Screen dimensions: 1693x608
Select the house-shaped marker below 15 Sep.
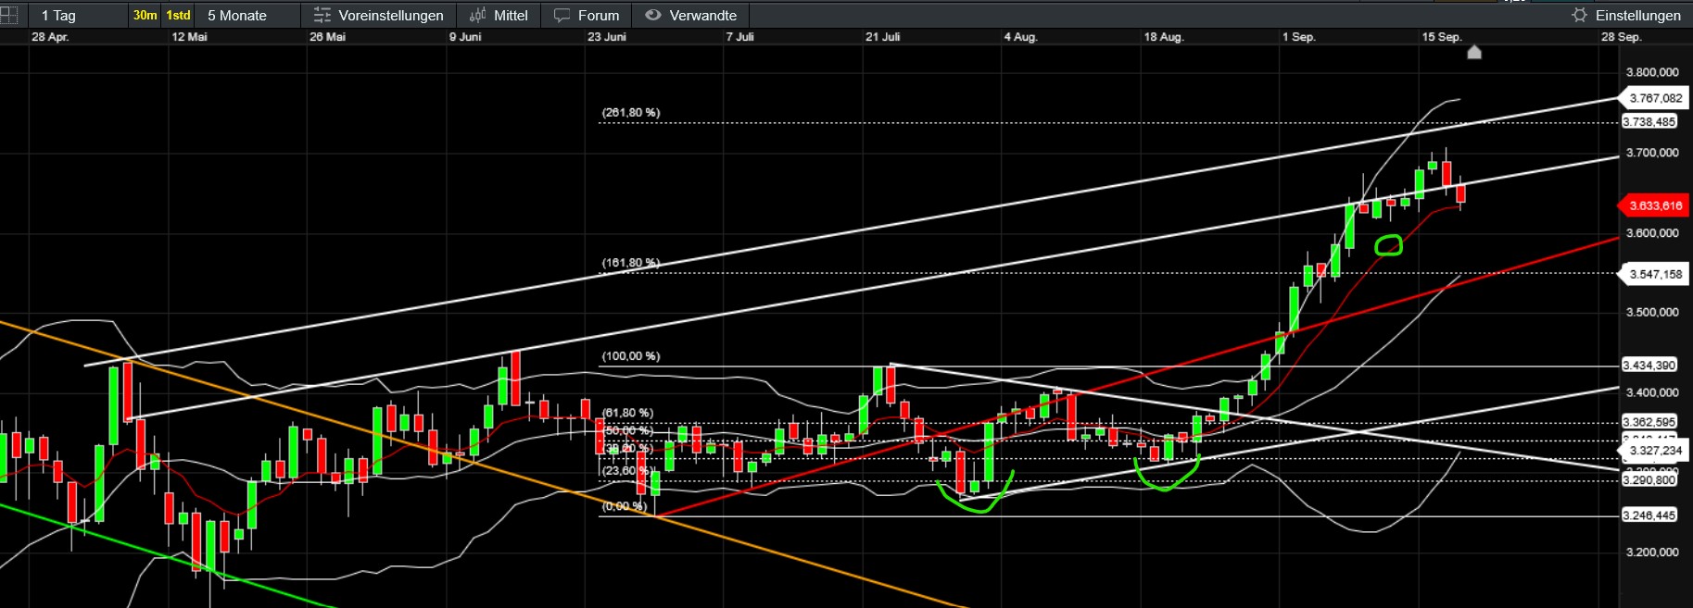(1474, 52)
